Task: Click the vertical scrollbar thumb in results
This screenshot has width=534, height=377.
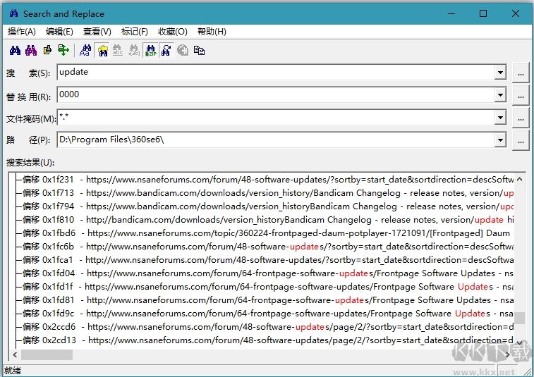Action: [519, 319]
